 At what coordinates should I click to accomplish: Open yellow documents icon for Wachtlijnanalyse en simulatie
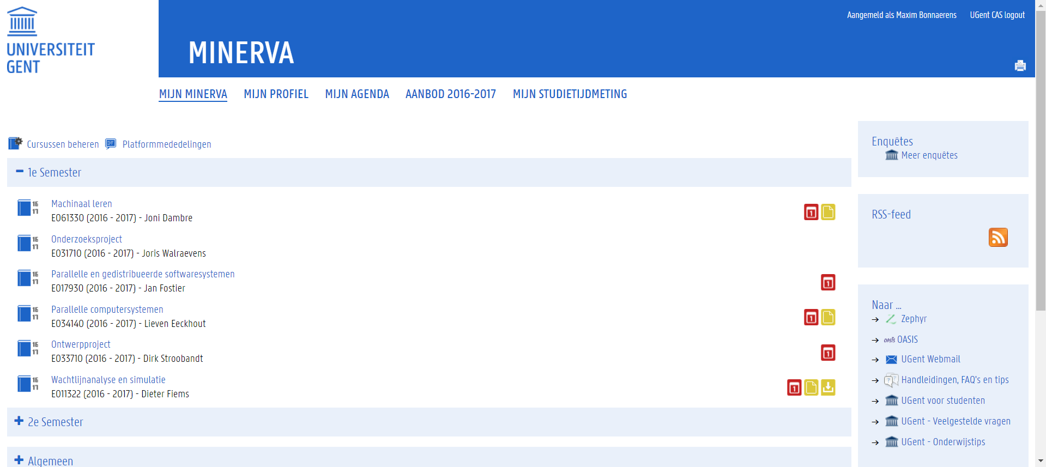pyautogui.click(x=811, y=387)
